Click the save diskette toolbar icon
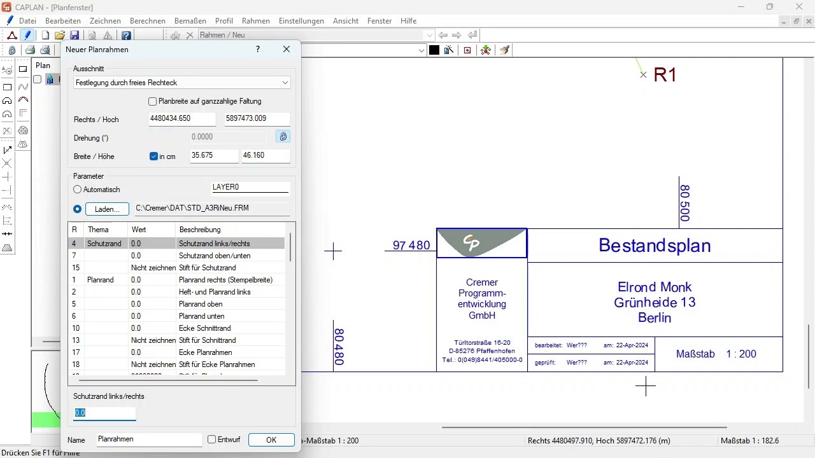Image resolution: width=815 pixels, height=458 pixels. 74,36
